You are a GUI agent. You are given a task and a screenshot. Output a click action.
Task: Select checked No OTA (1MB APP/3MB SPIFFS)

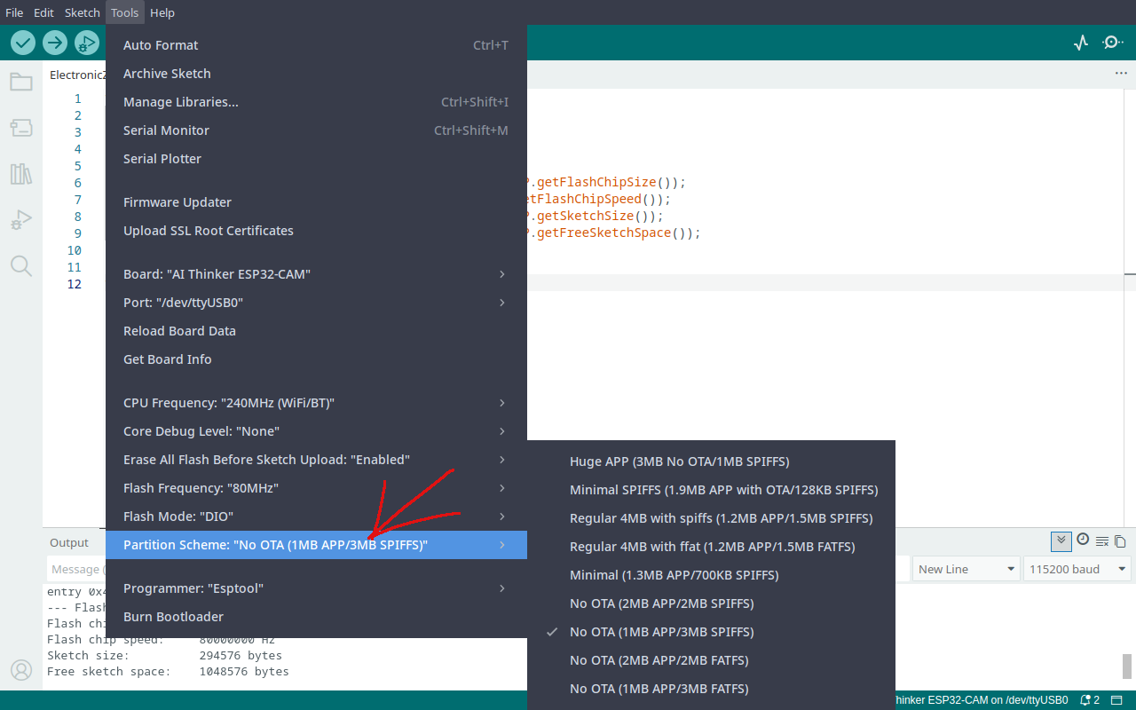(711, 632)
